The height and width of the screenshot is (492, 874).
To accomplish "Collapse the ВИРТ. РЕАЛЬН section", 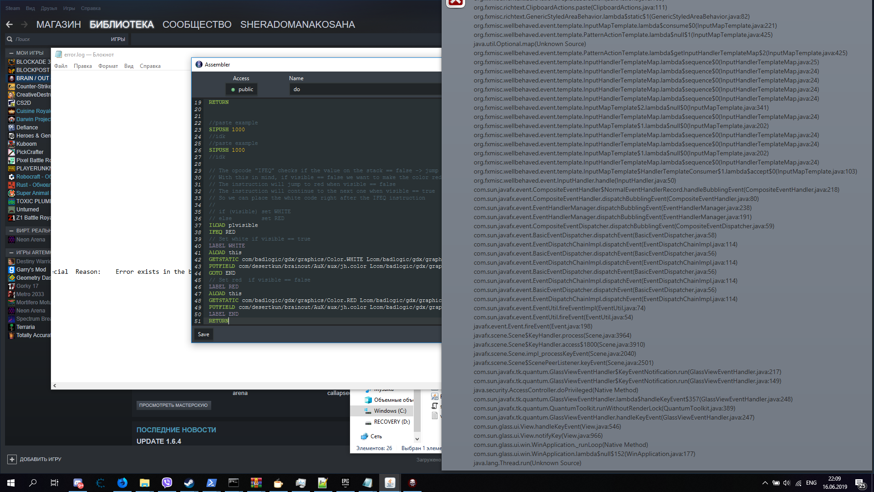I will point(10,231).
